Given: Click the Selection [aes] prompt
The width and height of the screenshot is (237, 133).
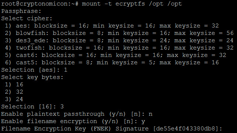Looking at the screenshot, I should (34, 70).
